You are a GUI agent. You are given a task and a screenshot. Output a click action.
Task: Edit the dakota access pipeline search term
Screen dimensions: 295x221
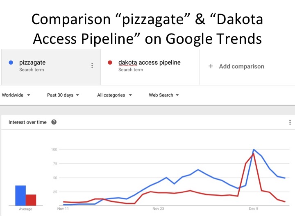coord(149,63)
